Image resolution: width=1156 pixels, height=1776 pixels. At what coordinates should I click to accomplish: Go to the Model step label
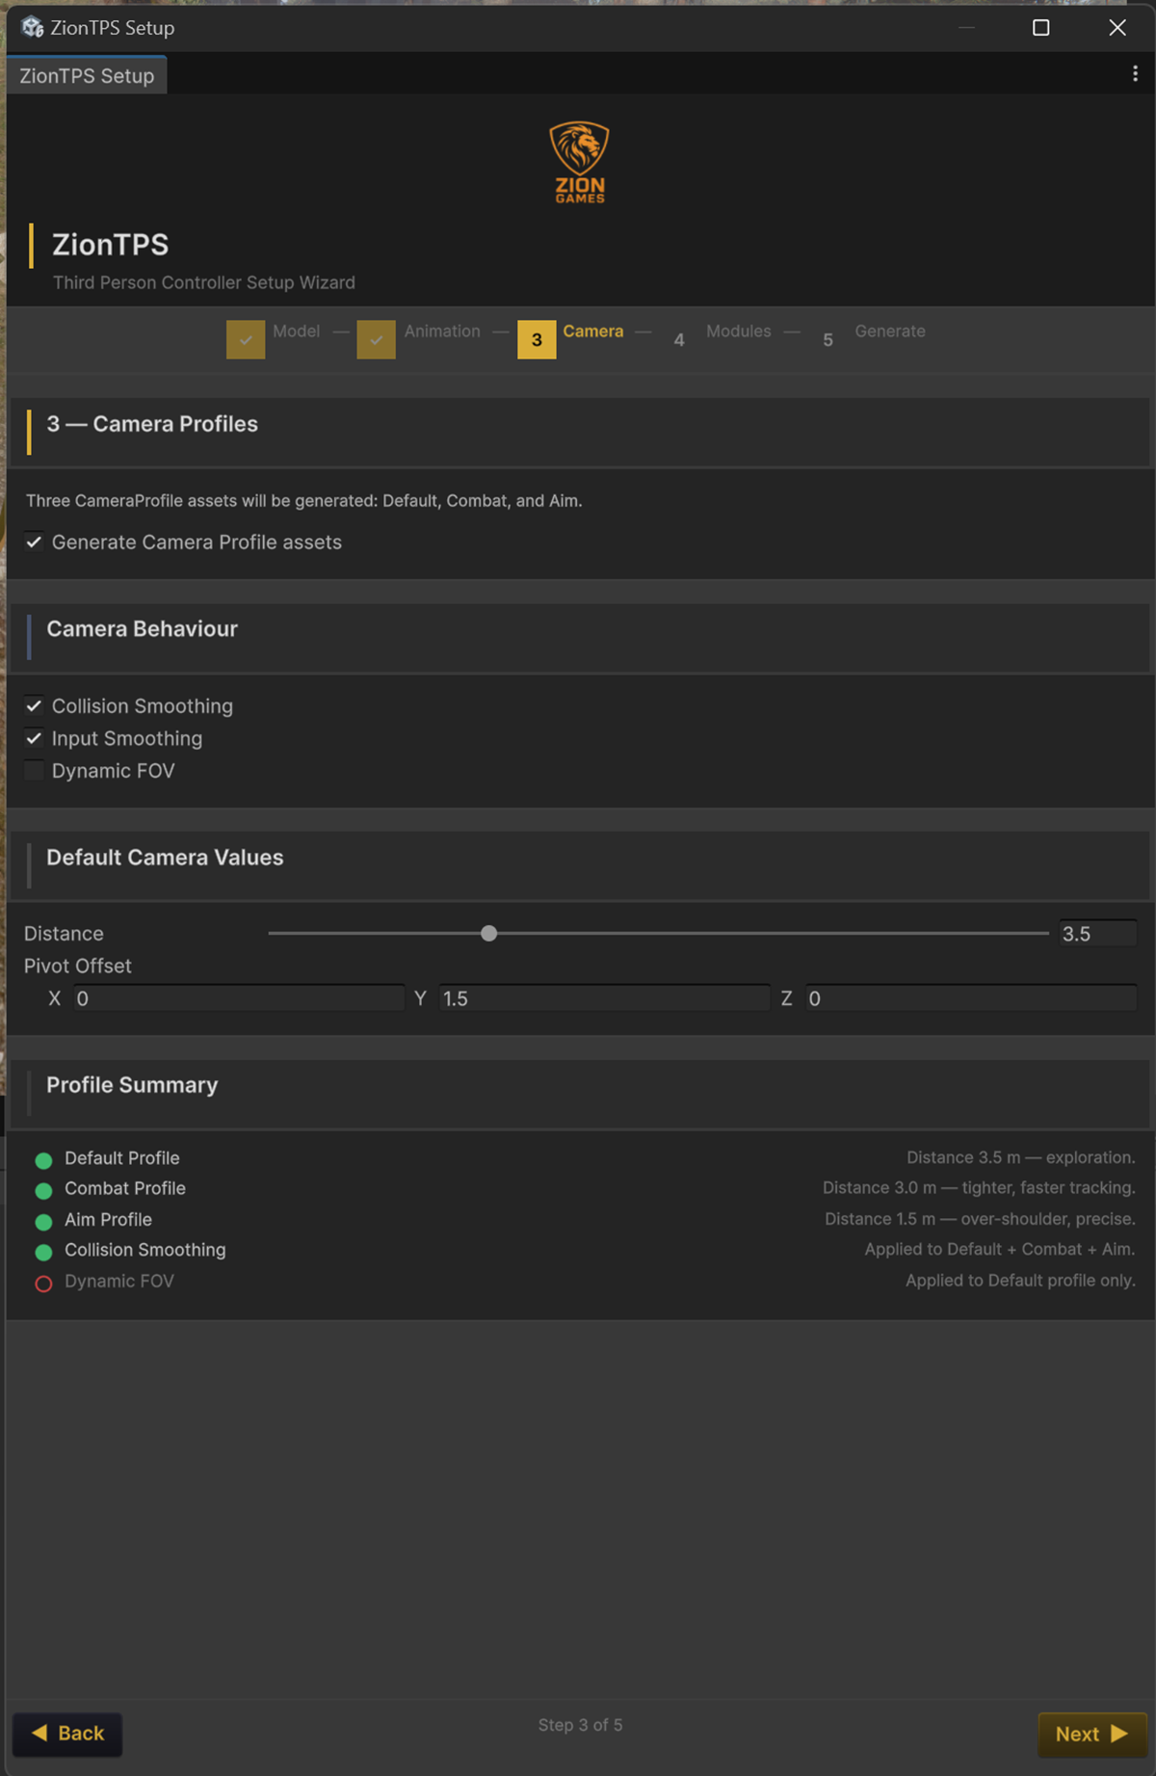pyautogui.click(x=296, y=331)
